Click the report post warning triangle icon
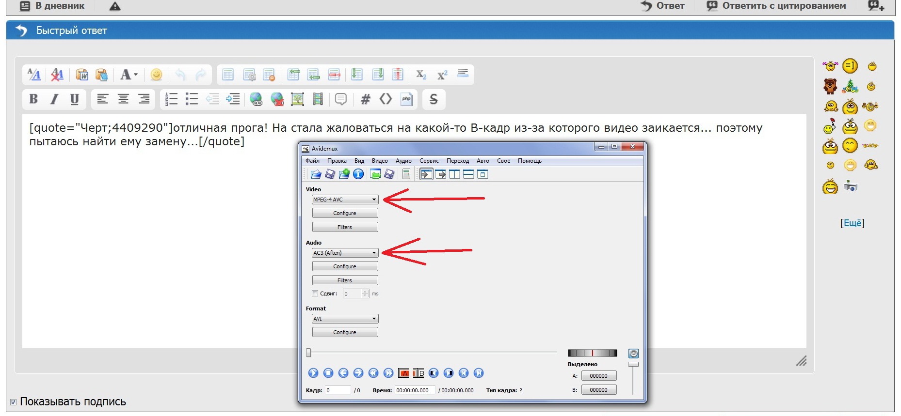Screen dimensions: 901x416 (x=115, y=6)
